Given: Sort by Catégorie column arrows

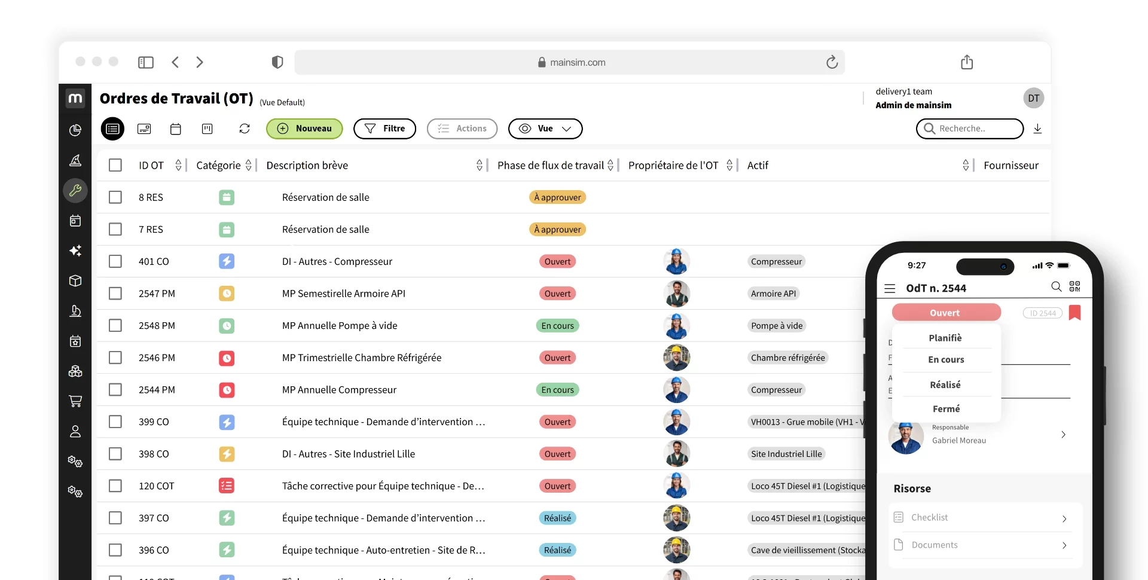Looking at the screenshot, I should [249, 165].
